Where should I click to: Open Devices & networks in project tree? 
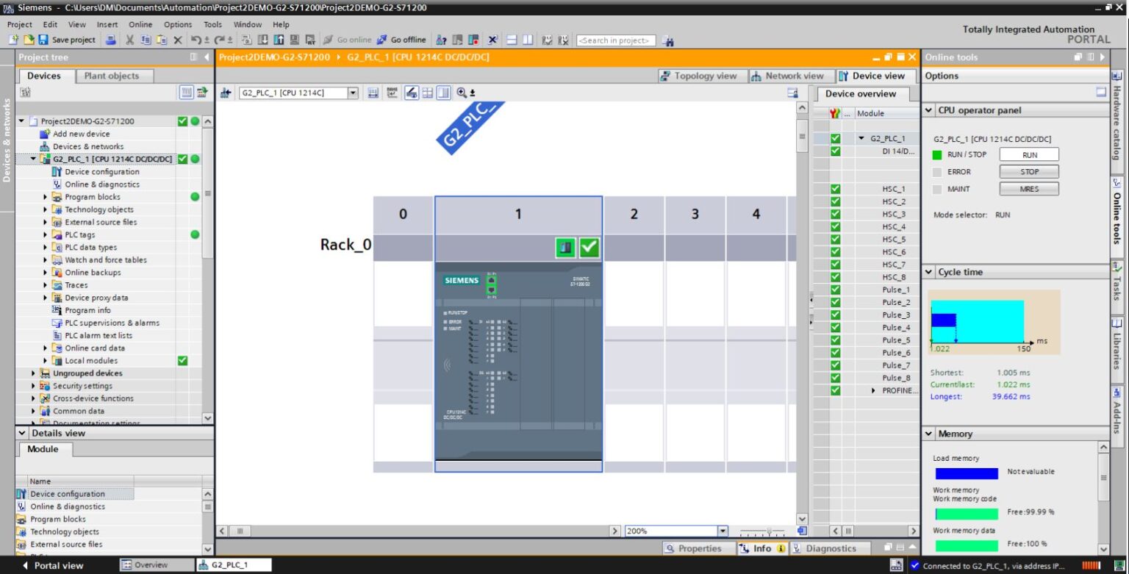point(88,146)
